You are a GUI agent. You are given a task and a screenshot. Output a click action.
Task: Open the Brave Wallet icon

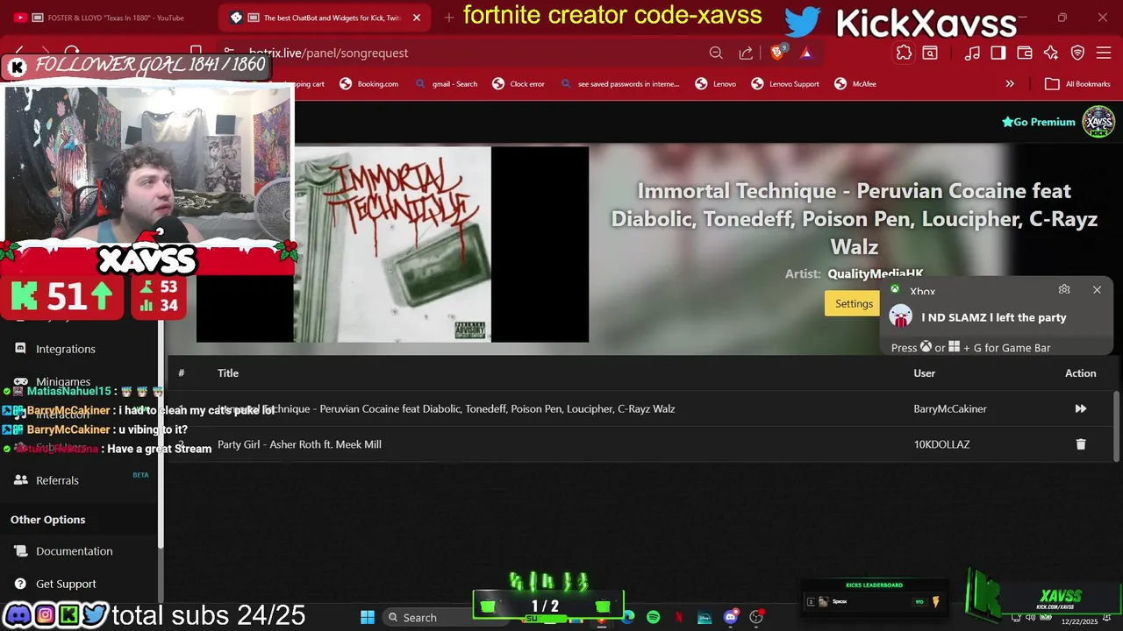[1025, 53]
